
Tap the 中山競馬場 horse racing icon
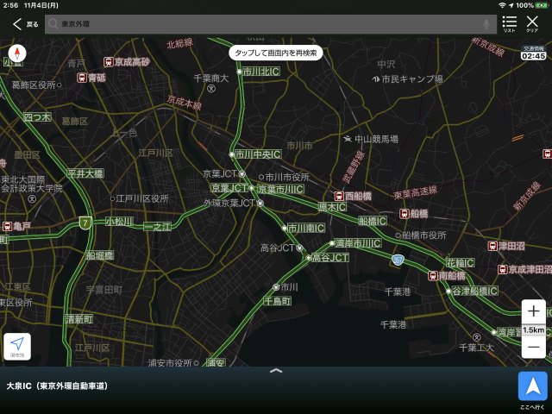pos(348,139)
